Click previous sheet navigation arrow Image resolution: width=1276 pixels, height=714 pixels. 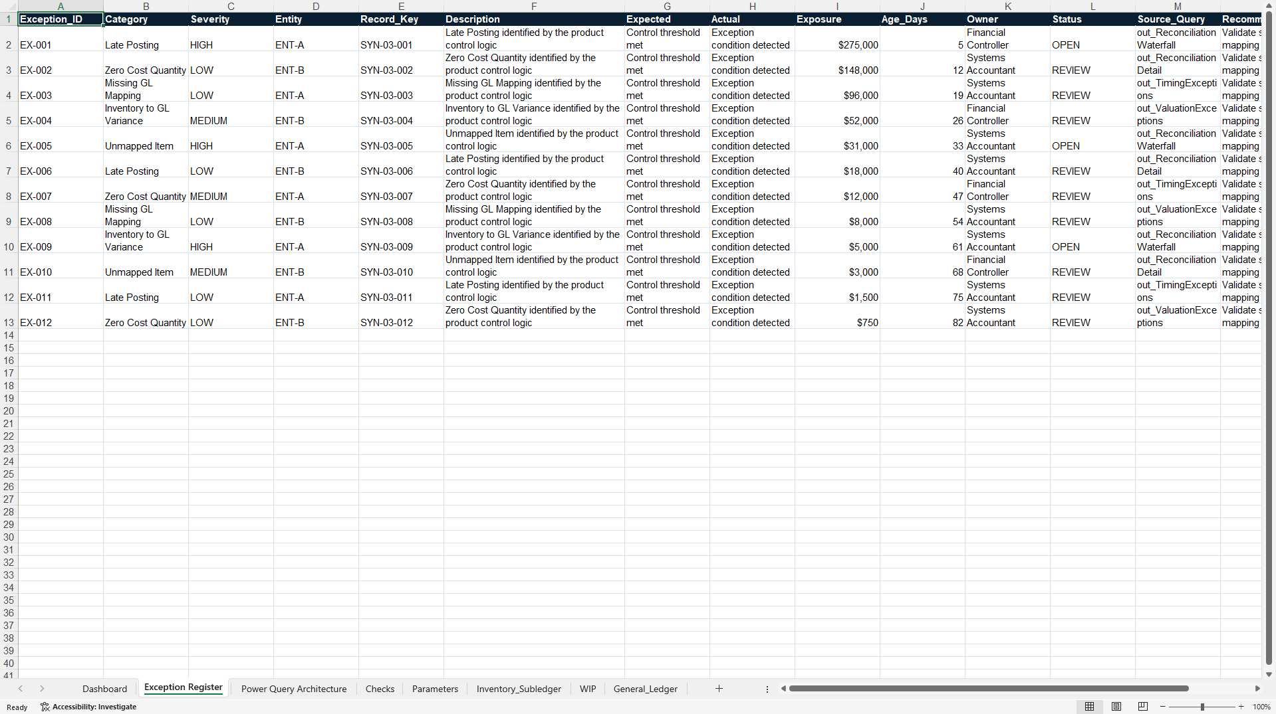tap(21, 689)
